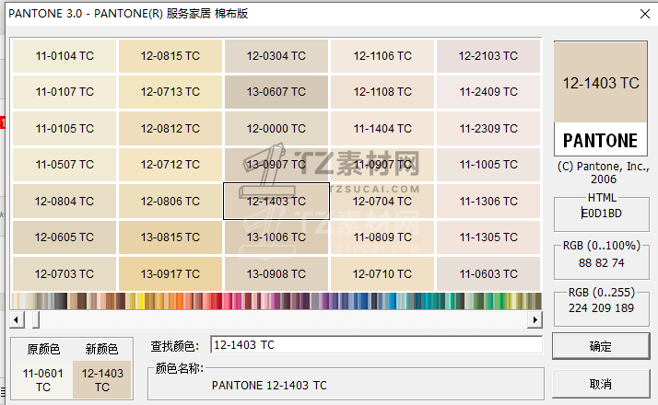
Task: Click the rainbow color spectrum strip
Action: [x=276, y=301]
